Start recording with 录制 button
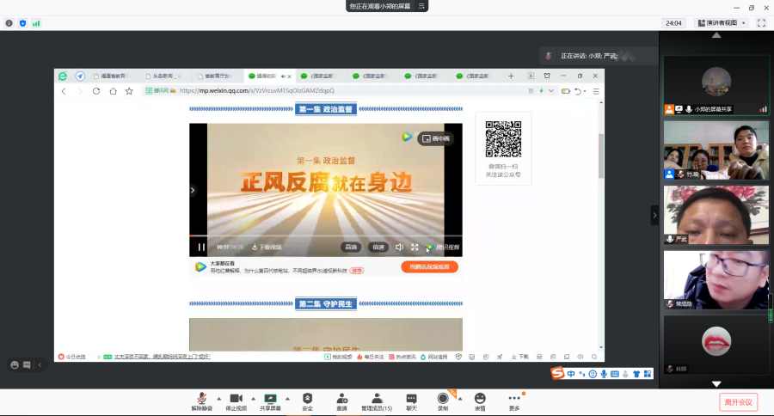774x416 pixels. 443,401
